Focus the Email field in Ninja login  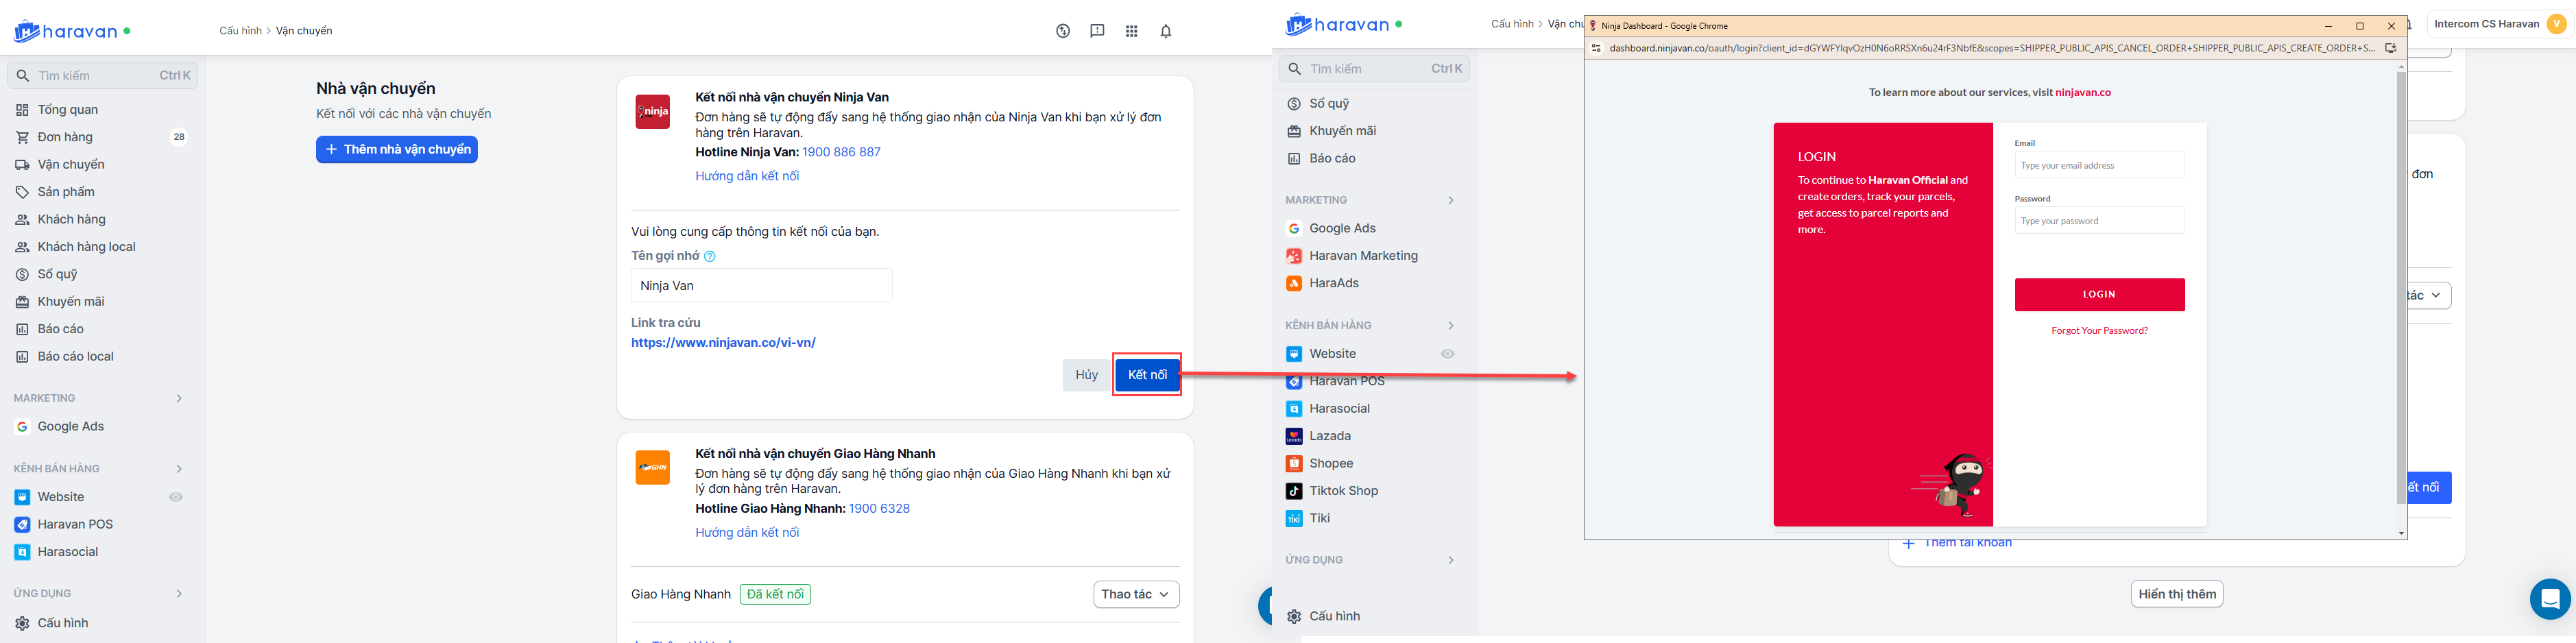coord(2099,165)
